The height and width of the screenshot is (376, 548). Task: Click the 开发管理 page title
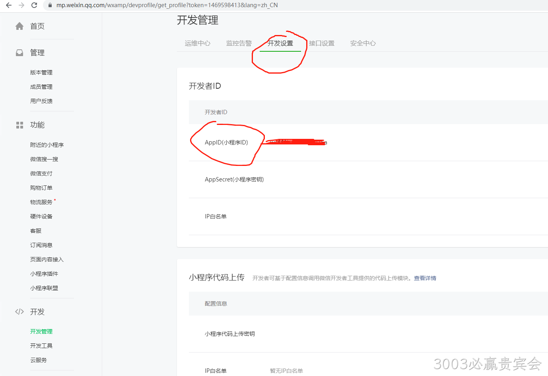(198, 20)
